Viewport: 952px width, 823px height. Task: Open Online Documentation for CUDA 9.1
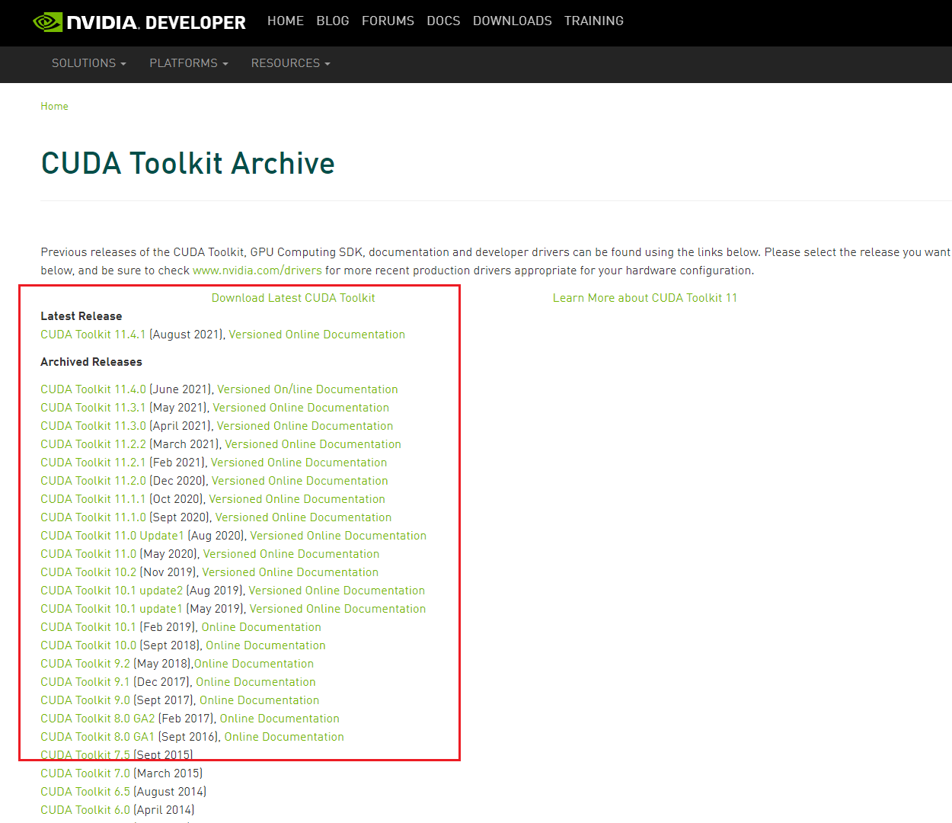(256, 682)
